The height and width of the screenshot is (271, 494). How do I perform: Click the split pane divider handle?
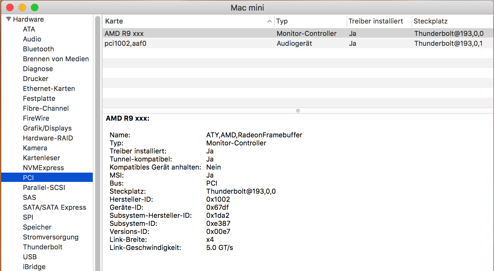point(298,111)
